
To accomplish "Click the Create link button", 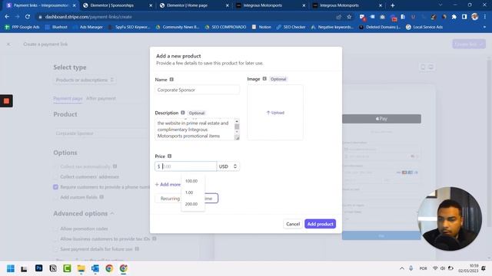I will point(469,44).
